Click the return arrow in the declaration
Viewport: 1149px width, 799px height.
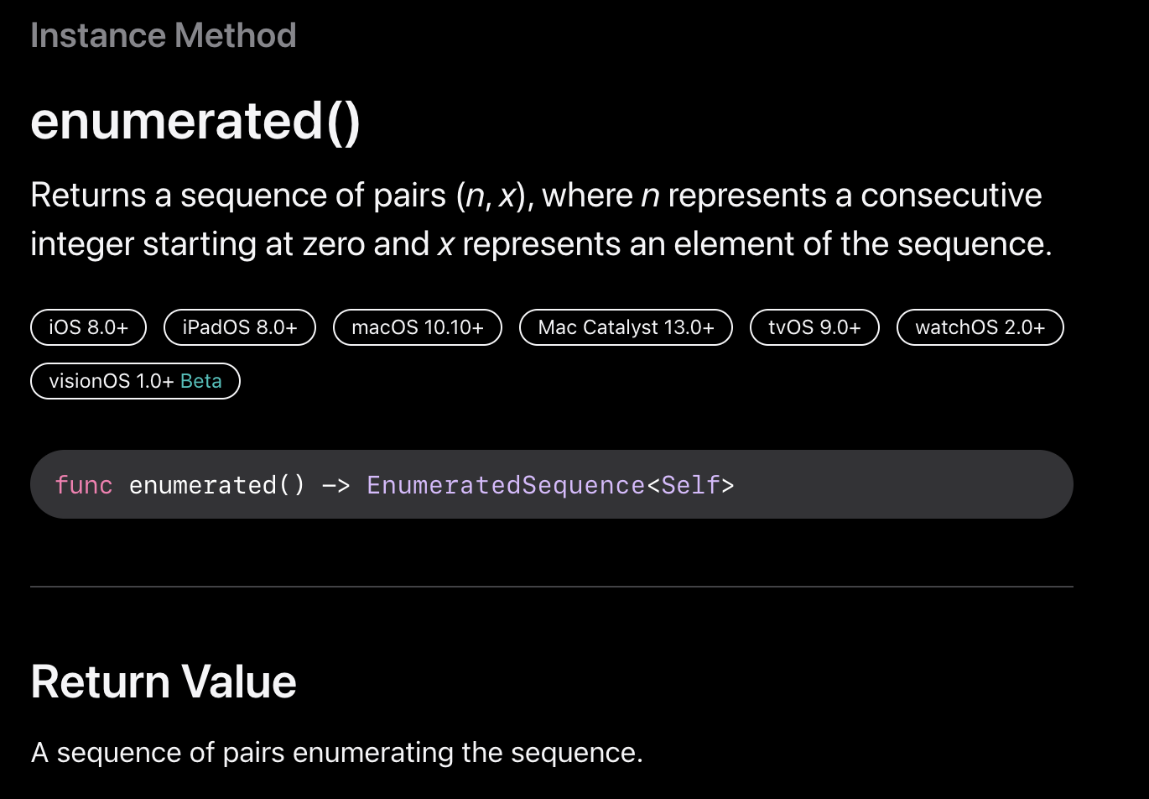click(336, 485)
